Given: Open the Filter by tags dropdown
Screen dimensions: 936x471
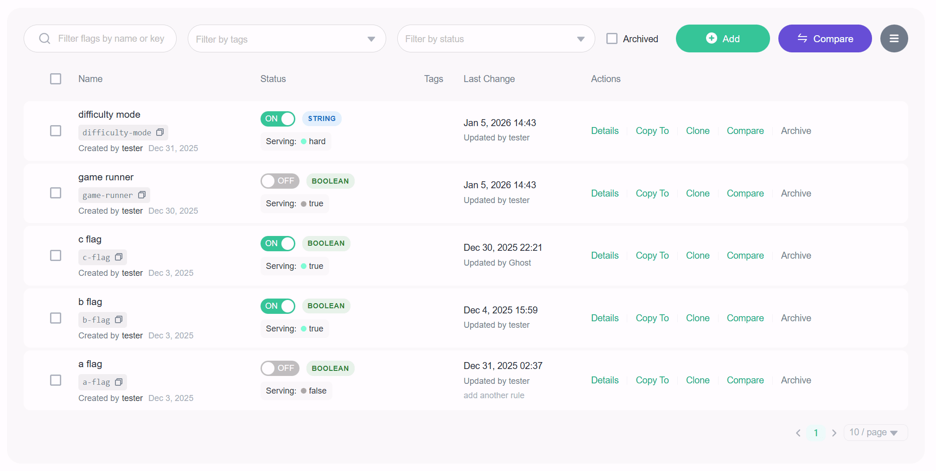Looking at the screenshot, I should [x=287, y=39].
